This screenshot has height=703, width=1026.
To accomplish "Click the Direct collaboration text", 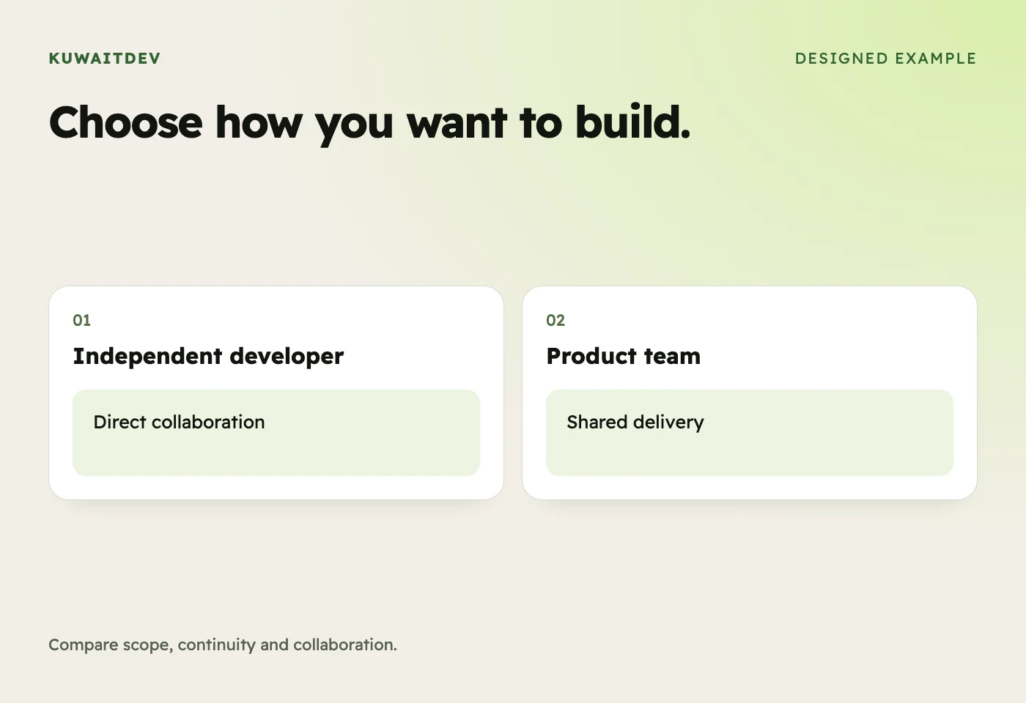I will point(179,422).
